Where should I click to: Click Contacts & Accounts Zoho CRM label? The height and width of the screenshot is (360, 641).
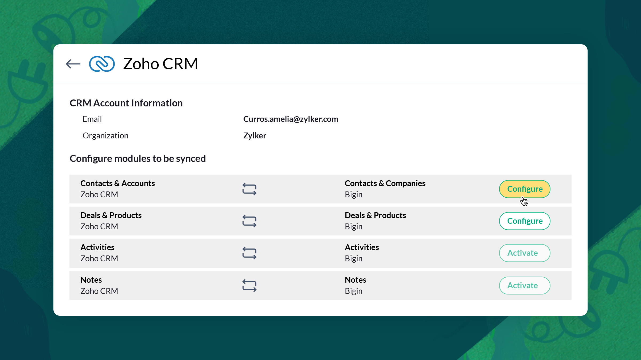[118, 189]
